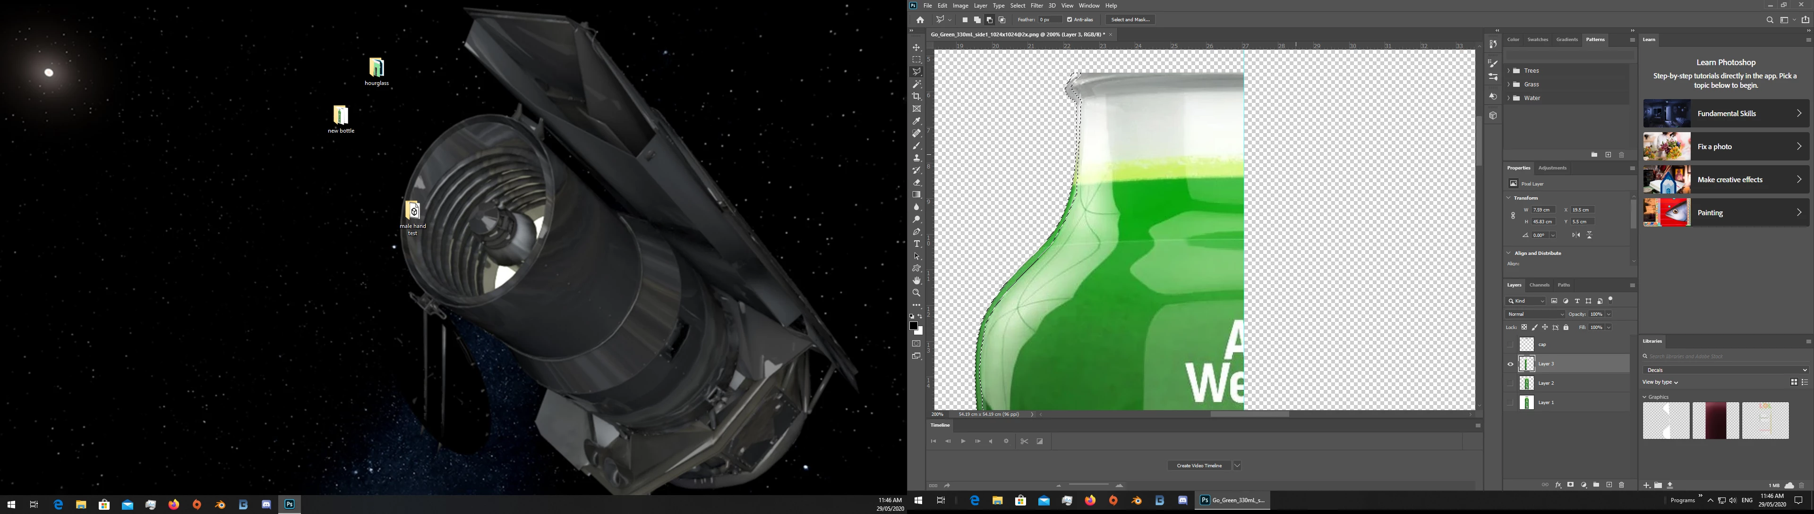Hide Layer 3 using eye icon
Viewport: 1814px width, 514px height.
click(x=1510, y=364)
